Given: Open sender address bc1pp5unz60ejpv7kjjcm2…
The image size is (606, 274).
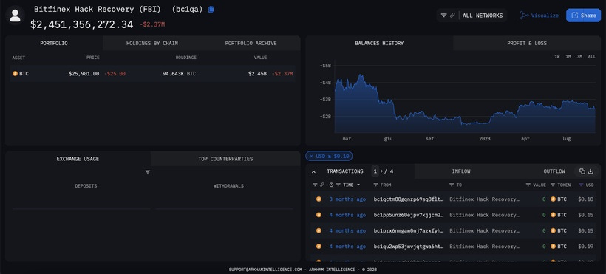Looking at the screenshot, I should pos(409,215).
